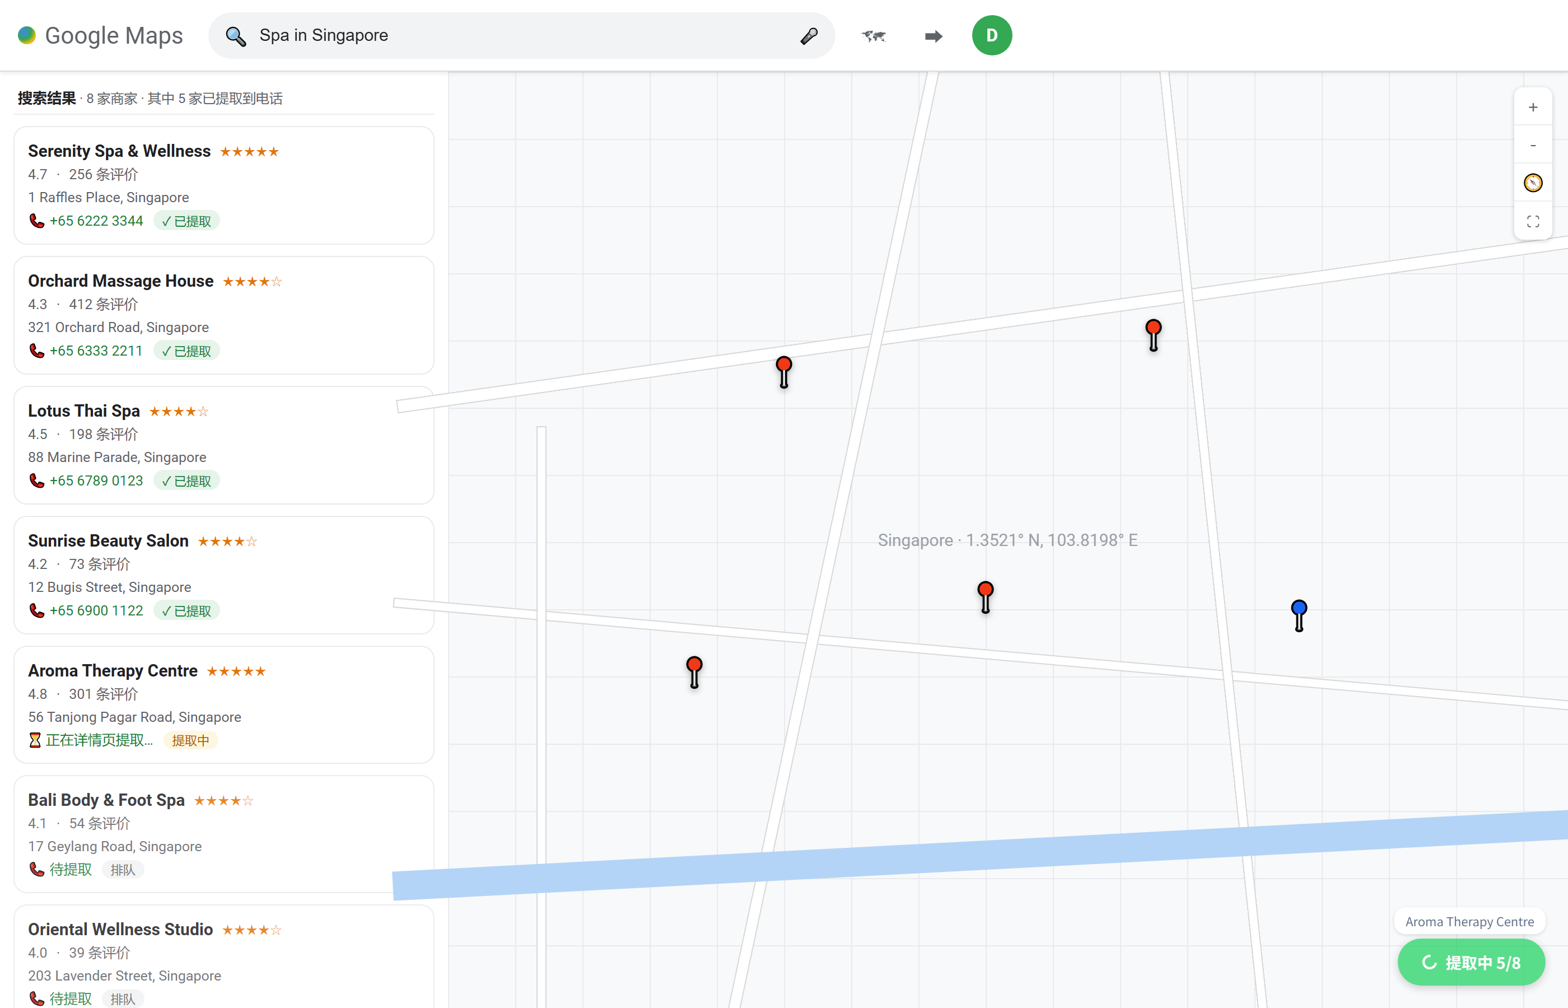Image resolution: width=1568 pixels, height=1008 pixels.
Task: Click the microphone icon in search bar
Action: point(809,35)
